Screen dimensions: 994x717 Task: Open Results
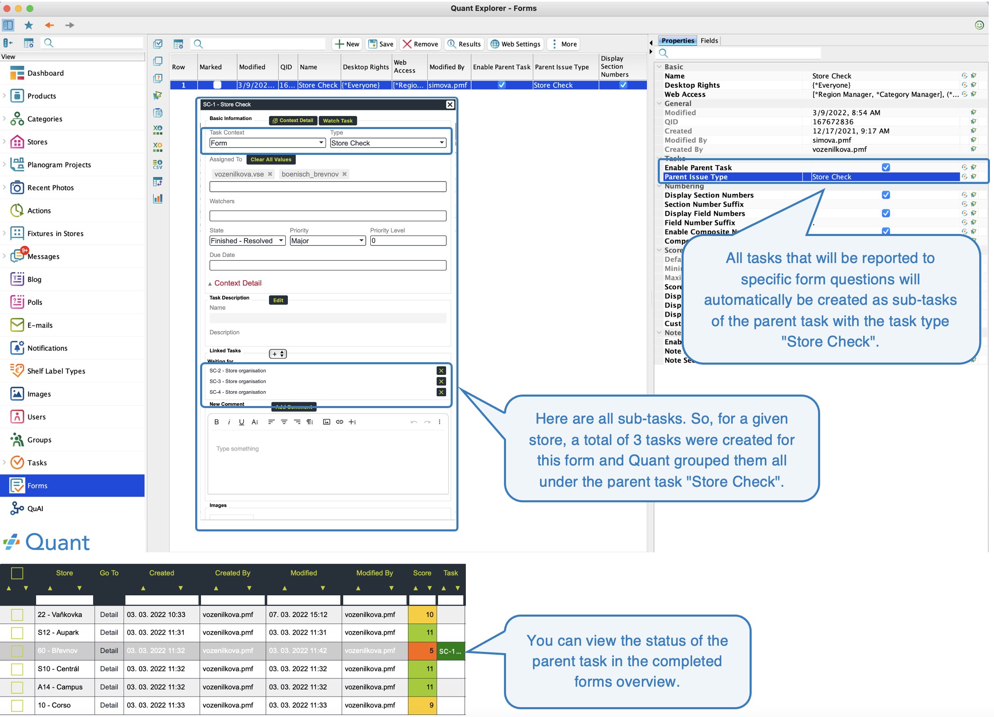[464, 44]
